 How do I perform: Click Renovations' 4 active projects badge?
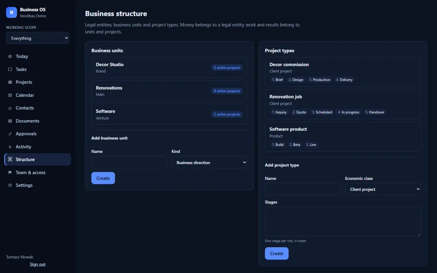(x=227, y=91)
